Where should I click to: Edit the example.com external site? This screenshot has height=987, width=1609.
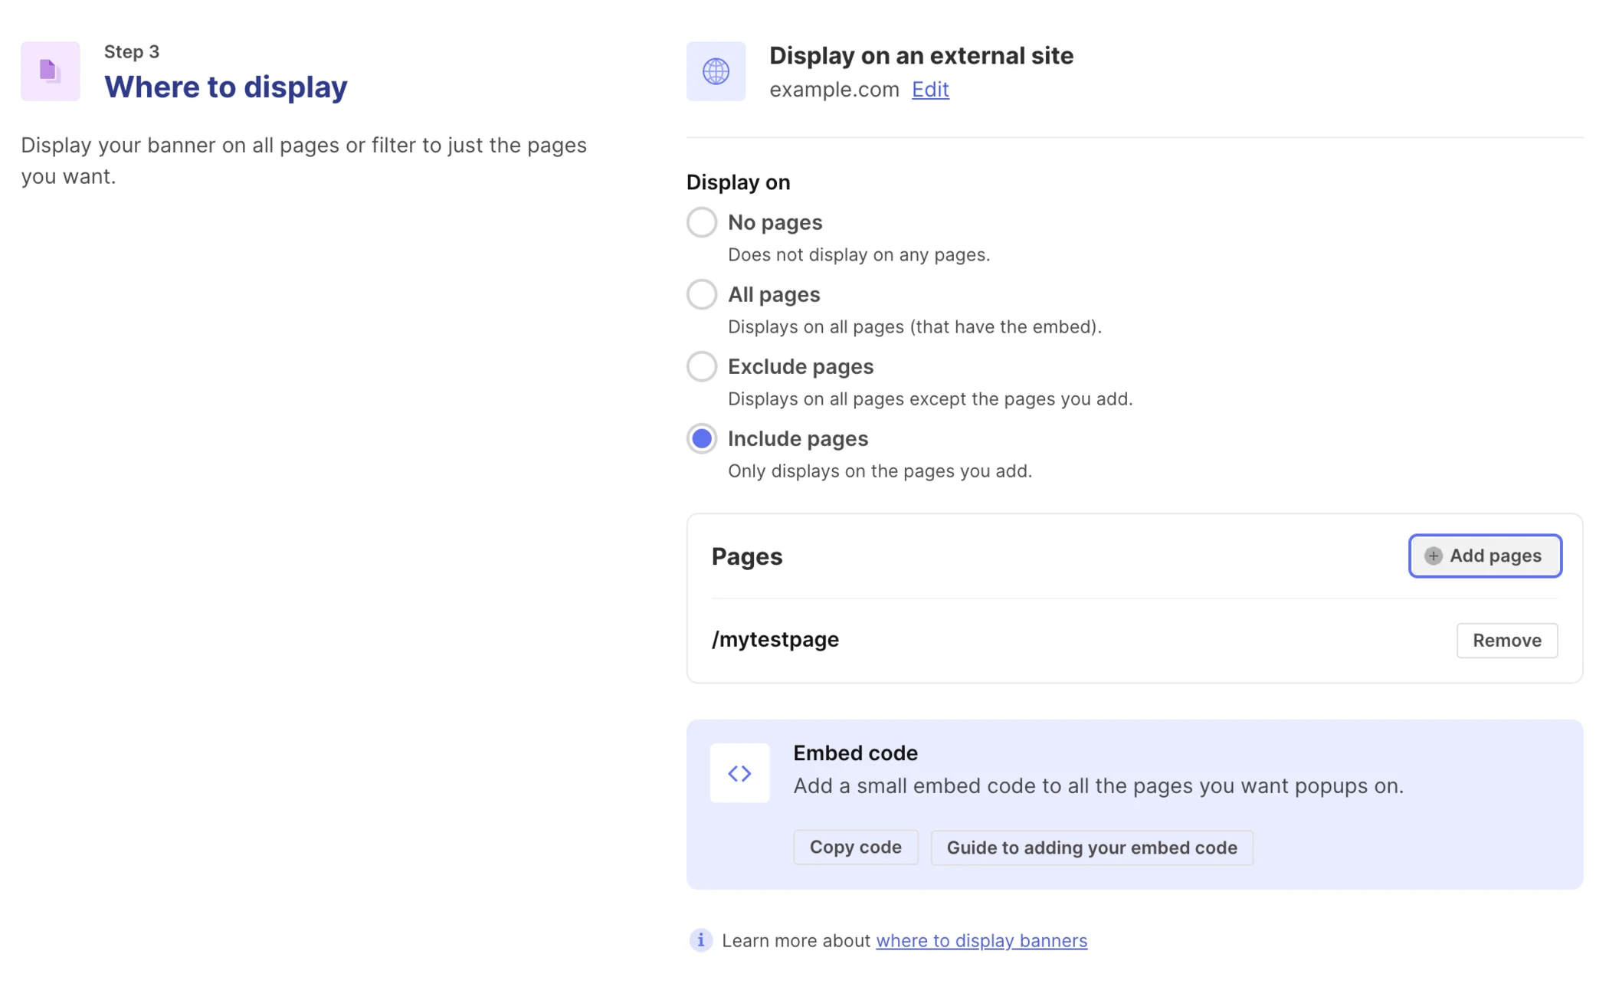coord(930,90)
